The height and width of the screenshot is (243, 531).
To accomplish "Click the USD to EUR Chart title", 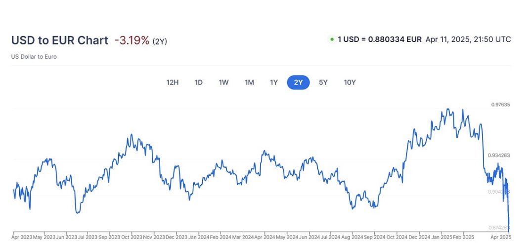I will point(60,40).
